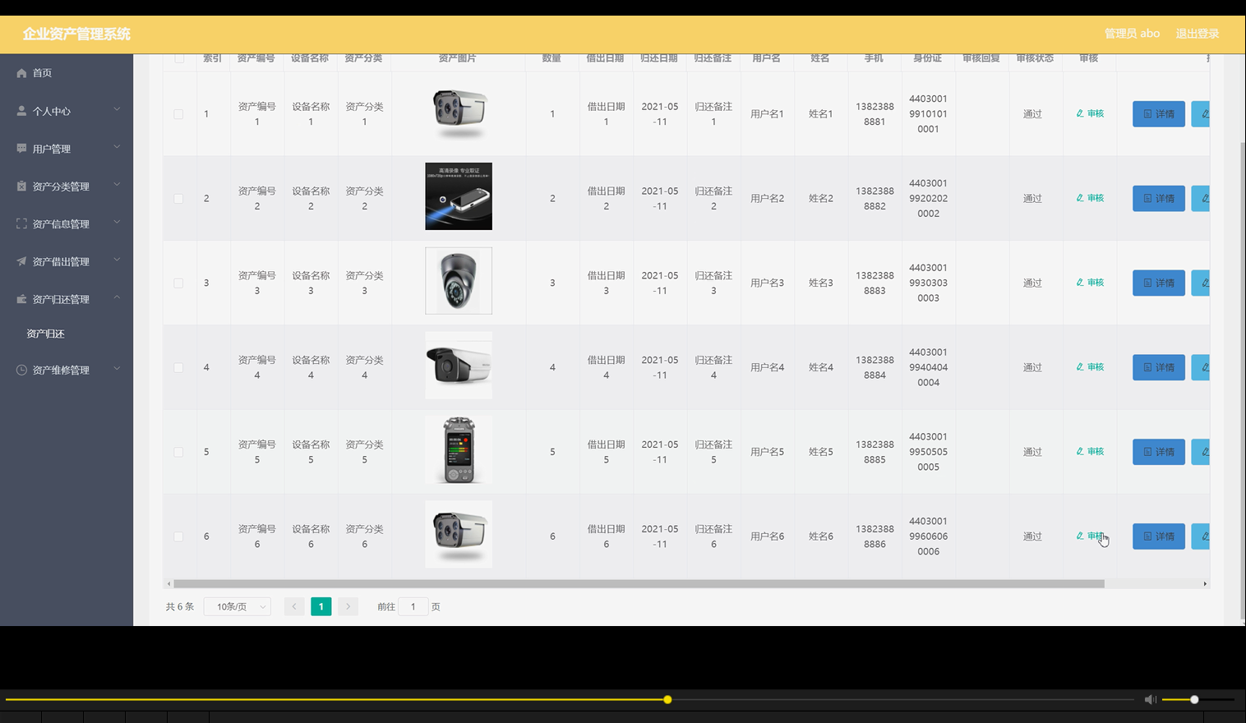1246x723 pixels.
Task: Click the partly hidden edit button in row 1
Action: pos(1201,114)
